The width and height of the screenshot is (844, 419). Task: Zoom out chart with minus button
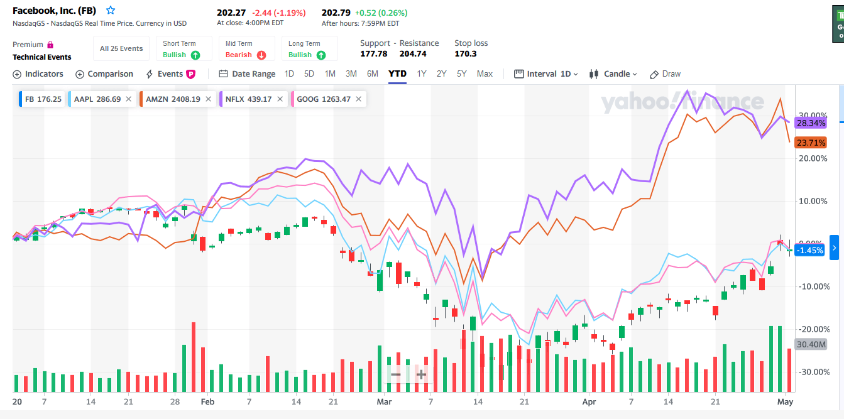395,375
